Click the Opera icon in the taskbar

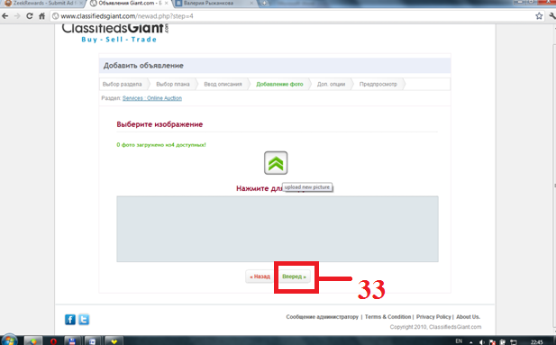click(x=53, y=341)
